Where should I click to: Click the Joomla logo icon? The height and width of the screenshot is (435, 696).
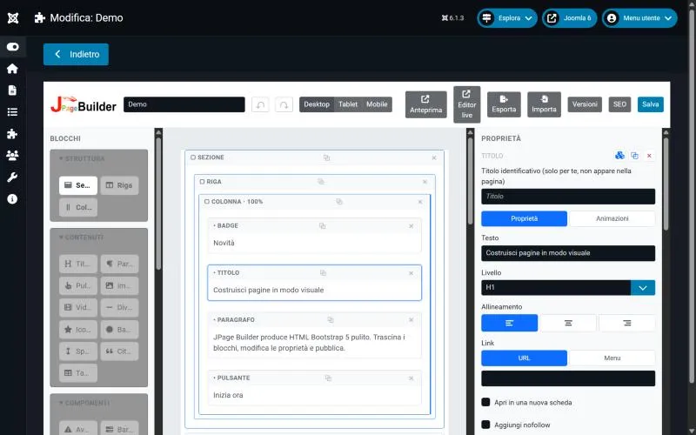pyautogui.click(x=13, y=18)
